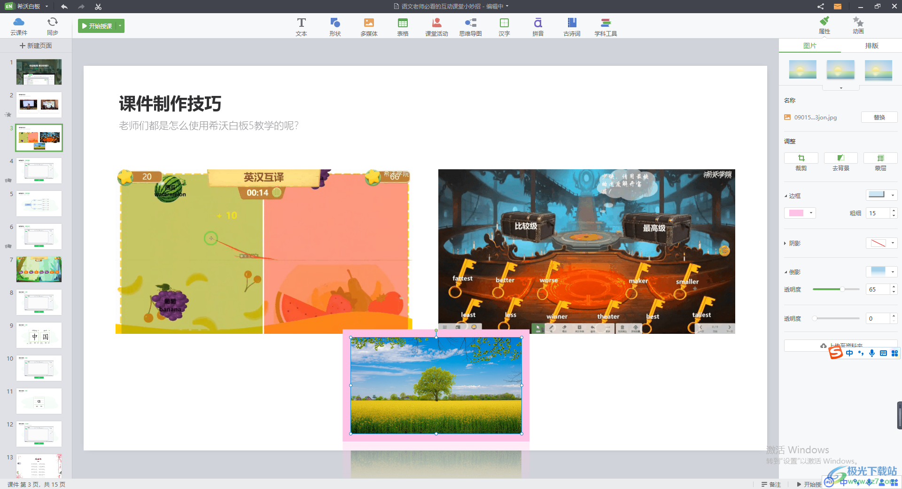Click the keyboard icon in IME toolbar

[883, 353]
